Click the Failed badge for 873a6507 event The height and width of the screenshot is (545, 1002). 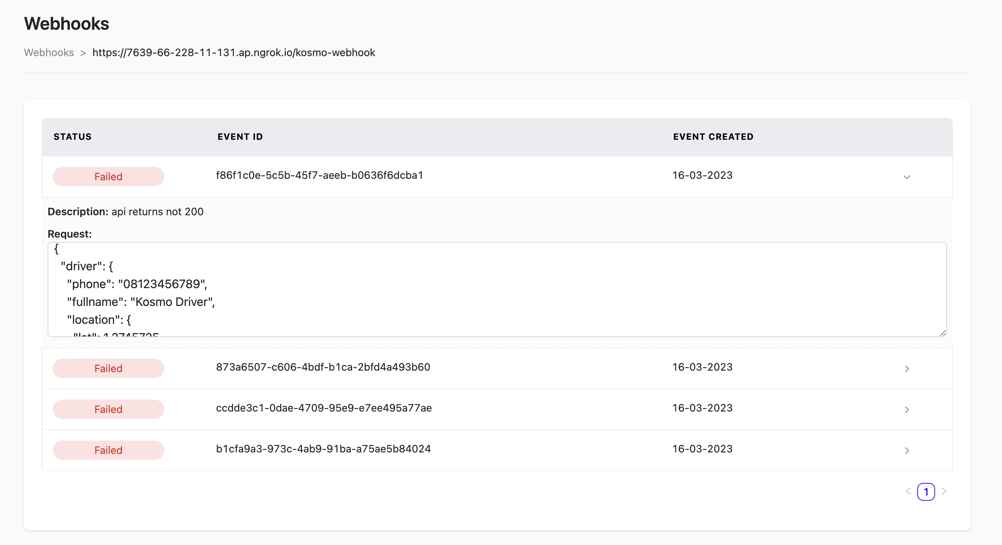click(108, 368)
